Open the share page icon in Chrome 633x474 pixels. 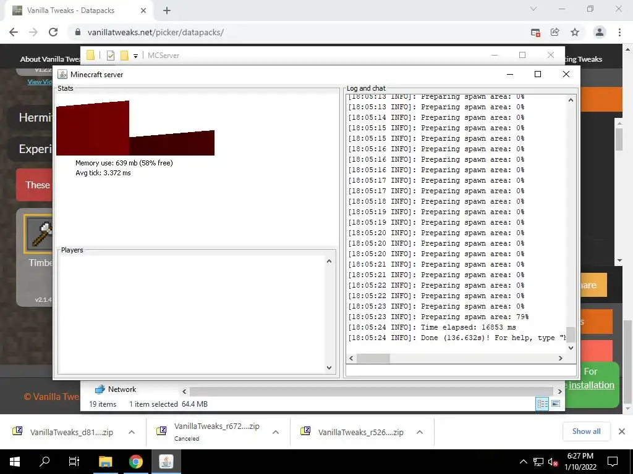555,32
